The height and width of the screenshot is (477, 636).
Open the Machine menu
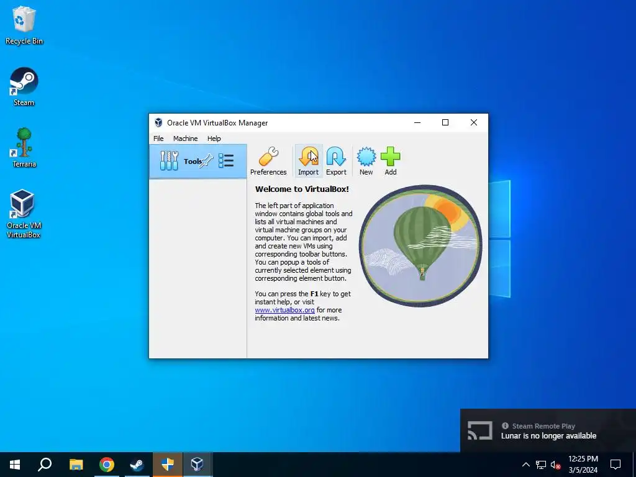pyautogui.click(x=185, y=139)
